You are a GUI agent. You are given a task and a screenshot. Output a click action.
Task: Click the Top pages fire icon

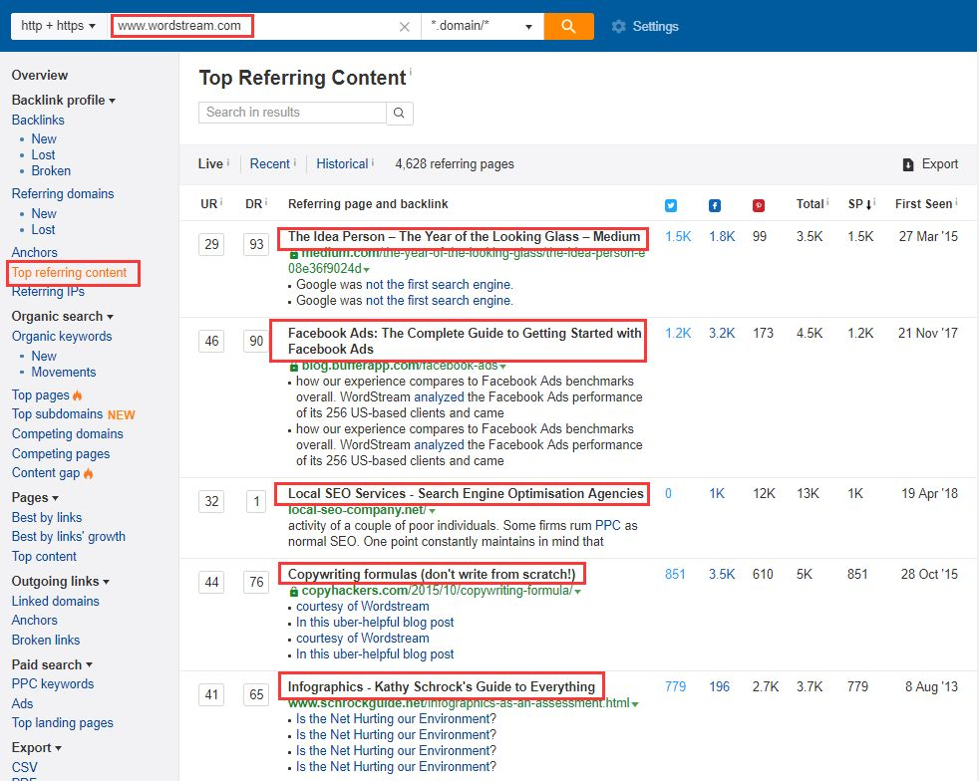coord(78,395)
